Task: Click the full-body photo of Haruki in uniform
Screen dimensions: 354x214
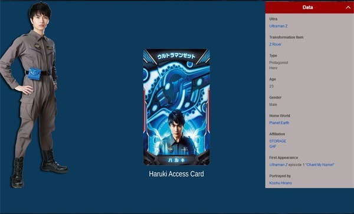Action: [x=34, y=95]
